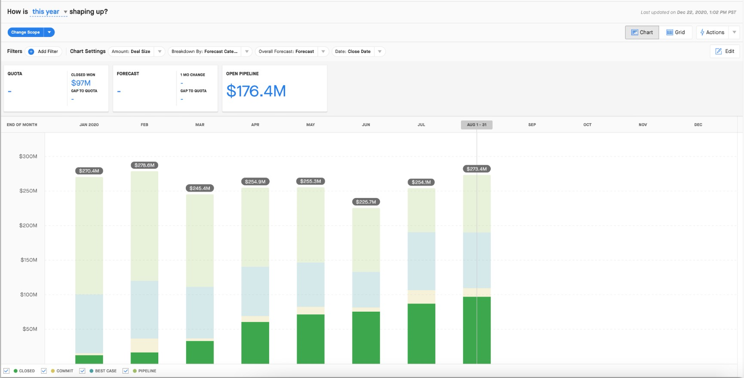Screen dimensions: 744x378
Task: Click the APR bar labeled $254.9M
Action: [255, 276]
